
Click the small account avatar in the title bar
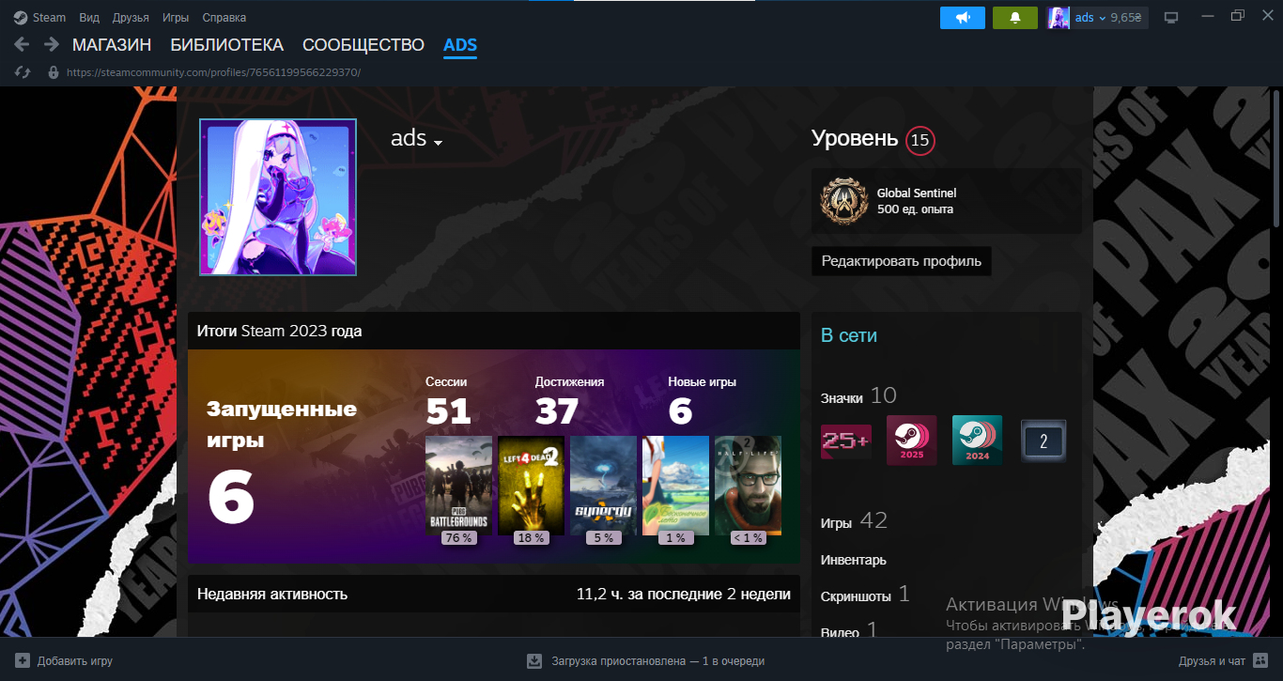point(1059,18)
